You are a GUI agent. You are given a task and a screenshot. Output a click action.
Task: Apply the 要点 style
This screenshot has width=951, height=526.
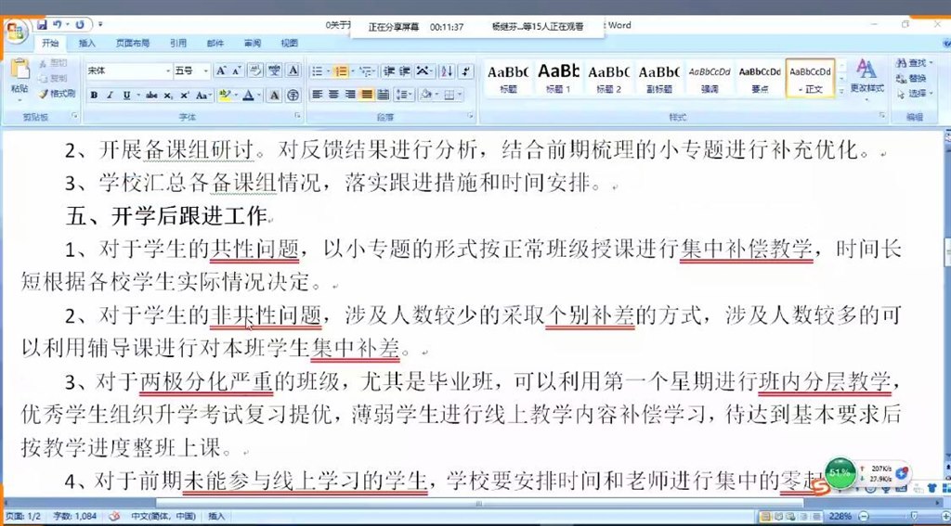coord(760,79)
